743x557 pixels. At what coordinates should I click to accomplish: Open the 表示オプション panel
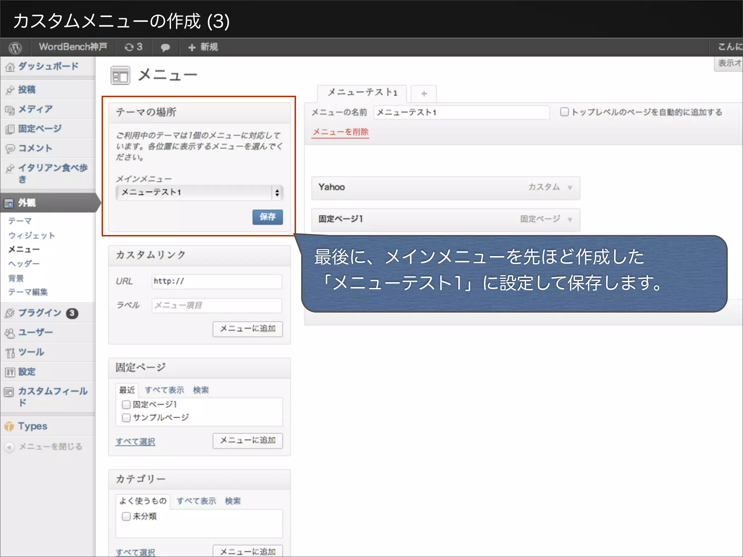tap(728, 63)
